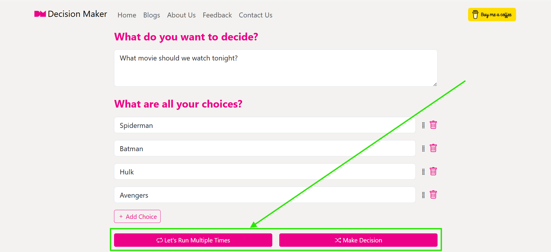Click the drag handle next to Spiderman
Viewport: 551px width, 252px height.
click(x=423, y=125)
